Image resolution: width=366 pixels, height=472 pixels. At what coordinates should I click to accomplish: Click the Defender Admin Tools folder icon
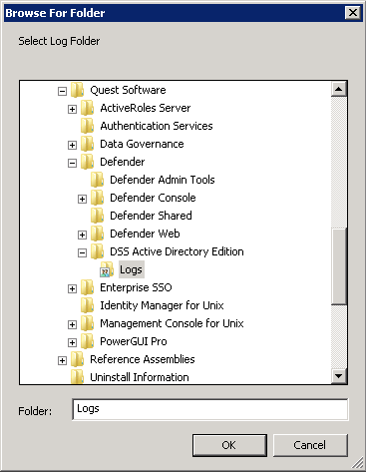click(x=97, y=180)
